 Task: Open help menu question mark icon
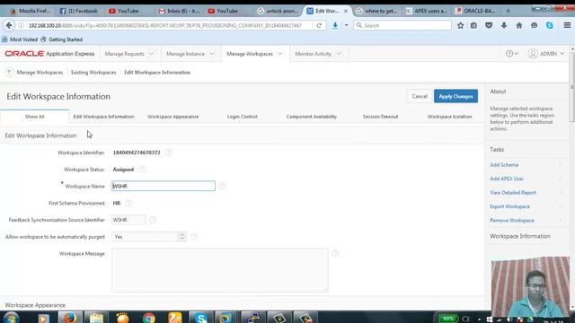tap(512, 54)
